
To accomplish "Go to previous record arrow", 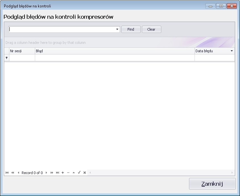I will tap(18, 173).
